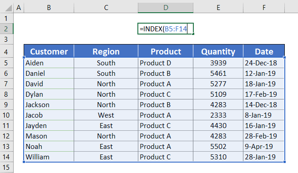Screen dimensions: 298x173
Task: Click the quantity 5277 cell
Action: [x=218, y=84]
